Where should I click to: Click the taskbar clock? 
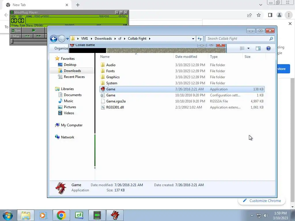pos(280,216)
